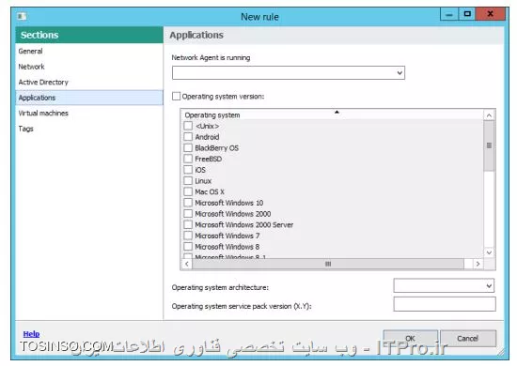The image size is (517, 366).
Task: Click the OS list scroll down arrow
Action: coord(489,252)
